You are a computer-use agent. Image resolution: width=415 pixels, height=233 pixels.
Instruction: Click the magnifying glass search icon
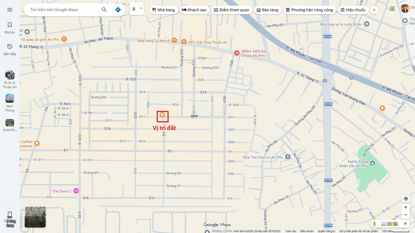[x=104, y=10]
